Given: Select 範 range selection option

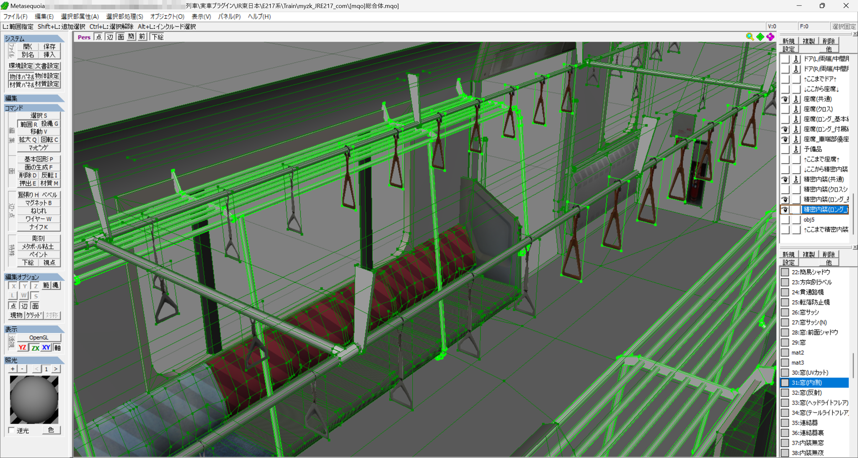Looking at the screenshot, I should pyautogui.click(x=46, y=286).
